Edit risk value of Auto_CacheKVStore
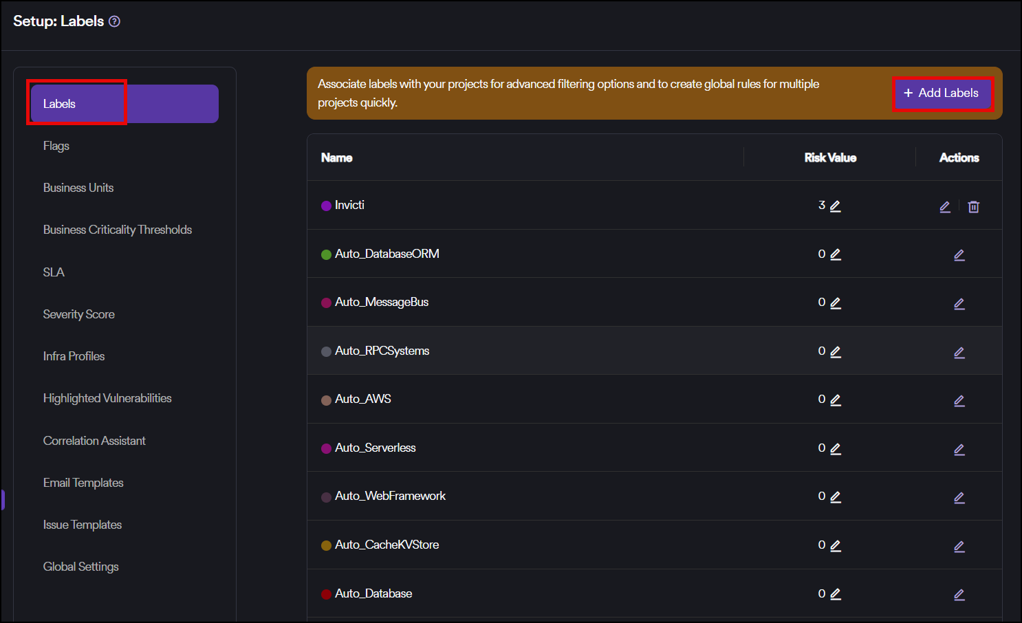The width and height of the screenshot is (1022, 623). coord(836,545)
